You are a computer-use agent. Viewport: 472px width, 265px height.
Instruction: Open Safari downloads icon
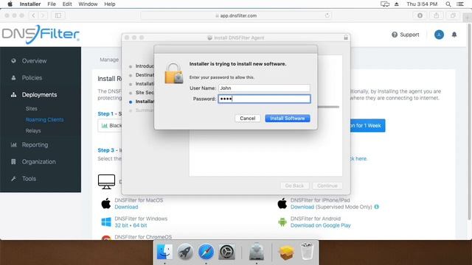pyautogui.click(x=420, y=15)
